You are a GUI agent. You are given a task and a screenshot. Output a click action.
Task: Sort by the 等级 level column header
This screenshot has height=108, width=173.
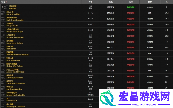click(x=90, y=2)
